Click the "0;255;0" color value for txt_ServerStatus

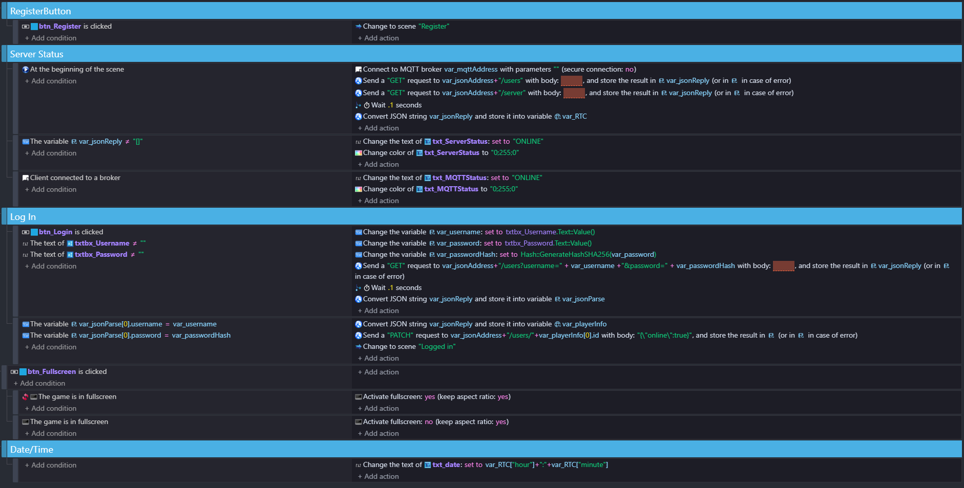pos(505,153)
